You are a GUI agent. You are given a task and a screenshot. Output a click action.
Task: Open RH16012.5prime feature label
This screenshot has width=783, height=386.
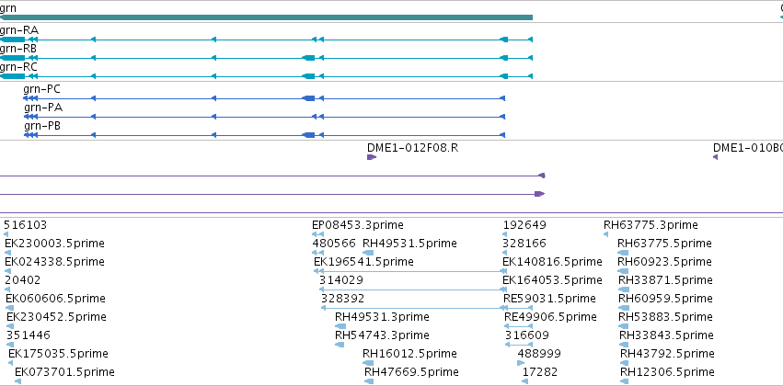click(410, 354)
